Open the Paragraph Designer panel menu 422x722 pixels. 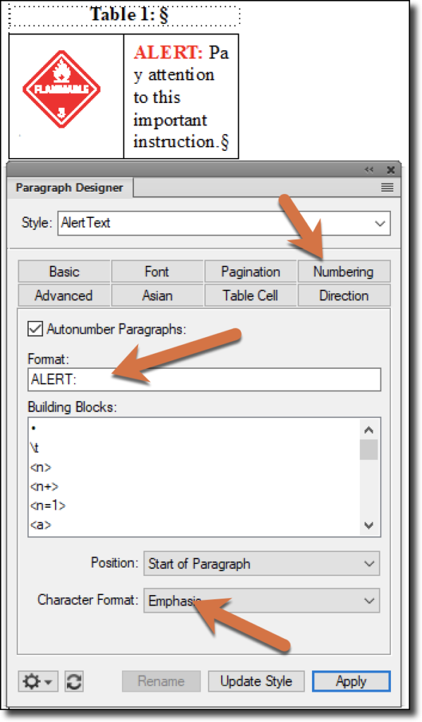pos(386,188)
